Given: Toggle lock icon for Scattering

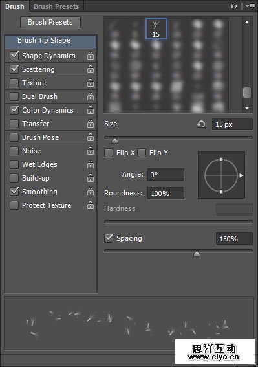Looking at the screenshot, I should tap(91, 69).
